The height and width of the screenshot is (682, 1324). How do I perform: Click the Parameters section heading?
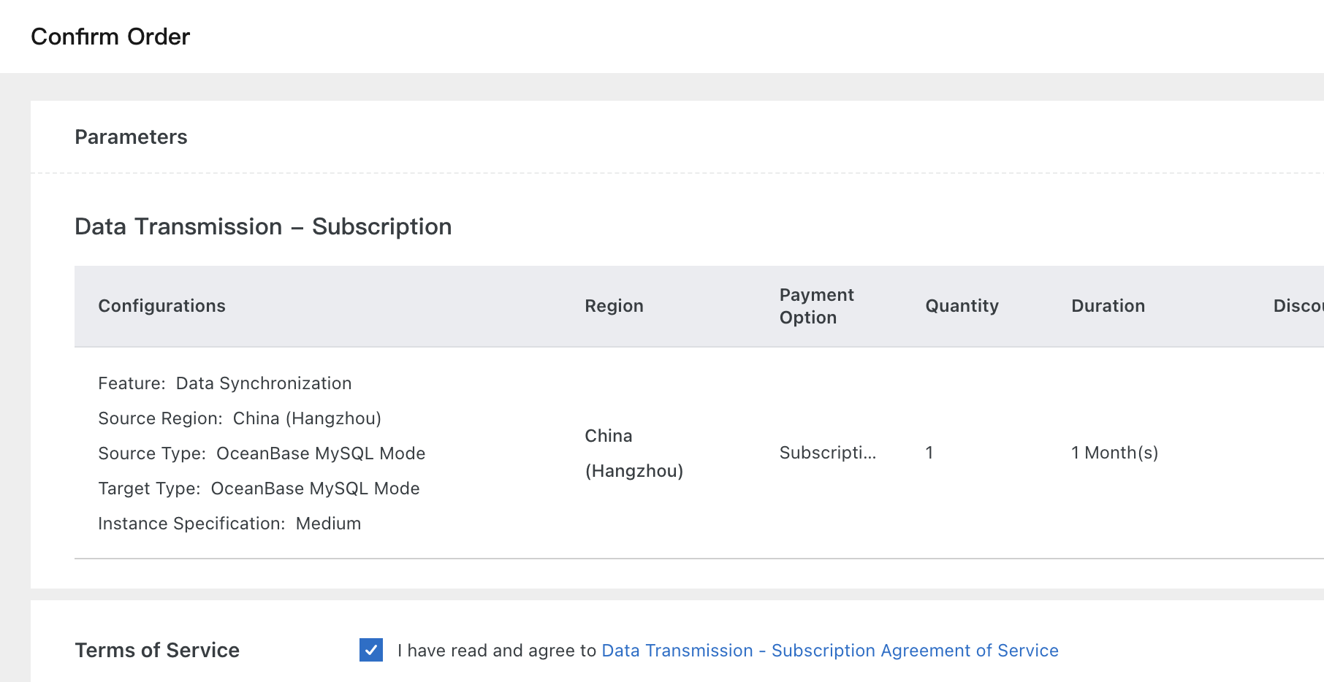pos(131,137)
